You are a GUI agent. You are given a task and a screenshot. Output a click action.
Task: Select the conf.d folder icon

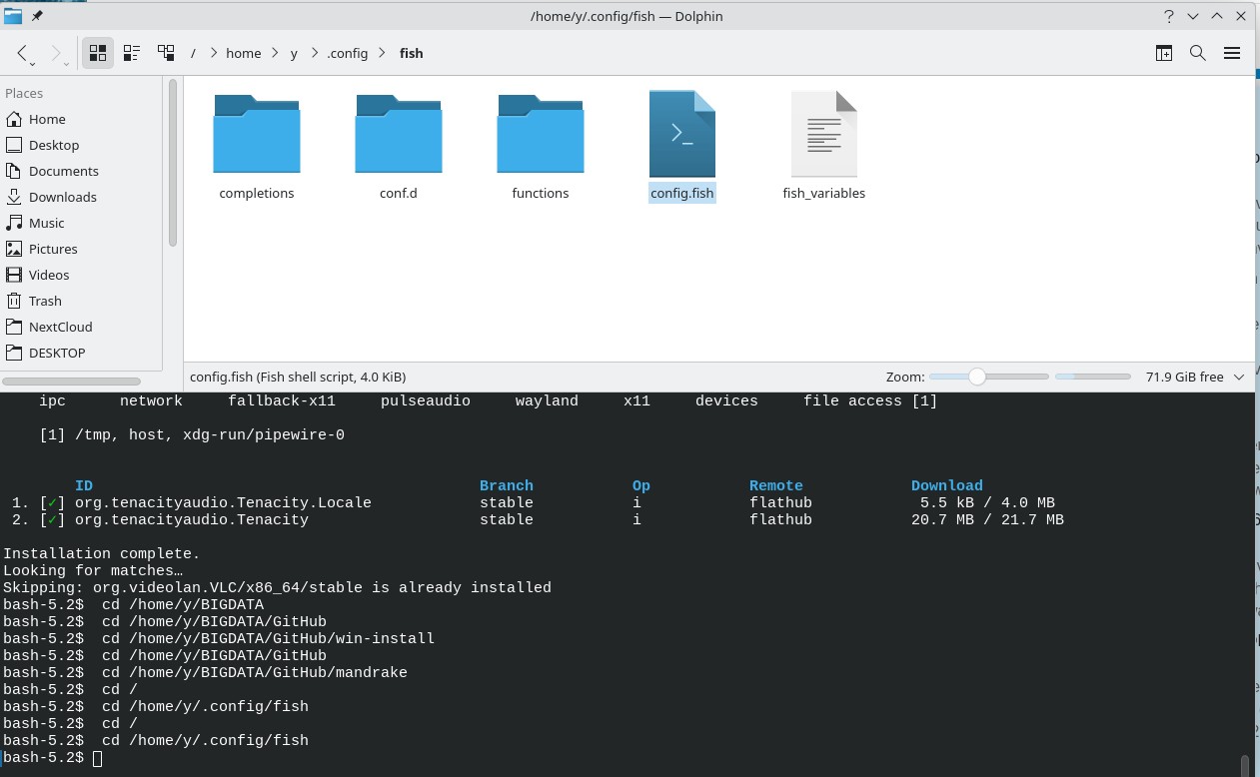pyautogui.click(x=399, y=134)
